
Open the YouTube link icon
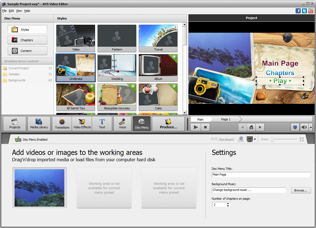[311, 11]
